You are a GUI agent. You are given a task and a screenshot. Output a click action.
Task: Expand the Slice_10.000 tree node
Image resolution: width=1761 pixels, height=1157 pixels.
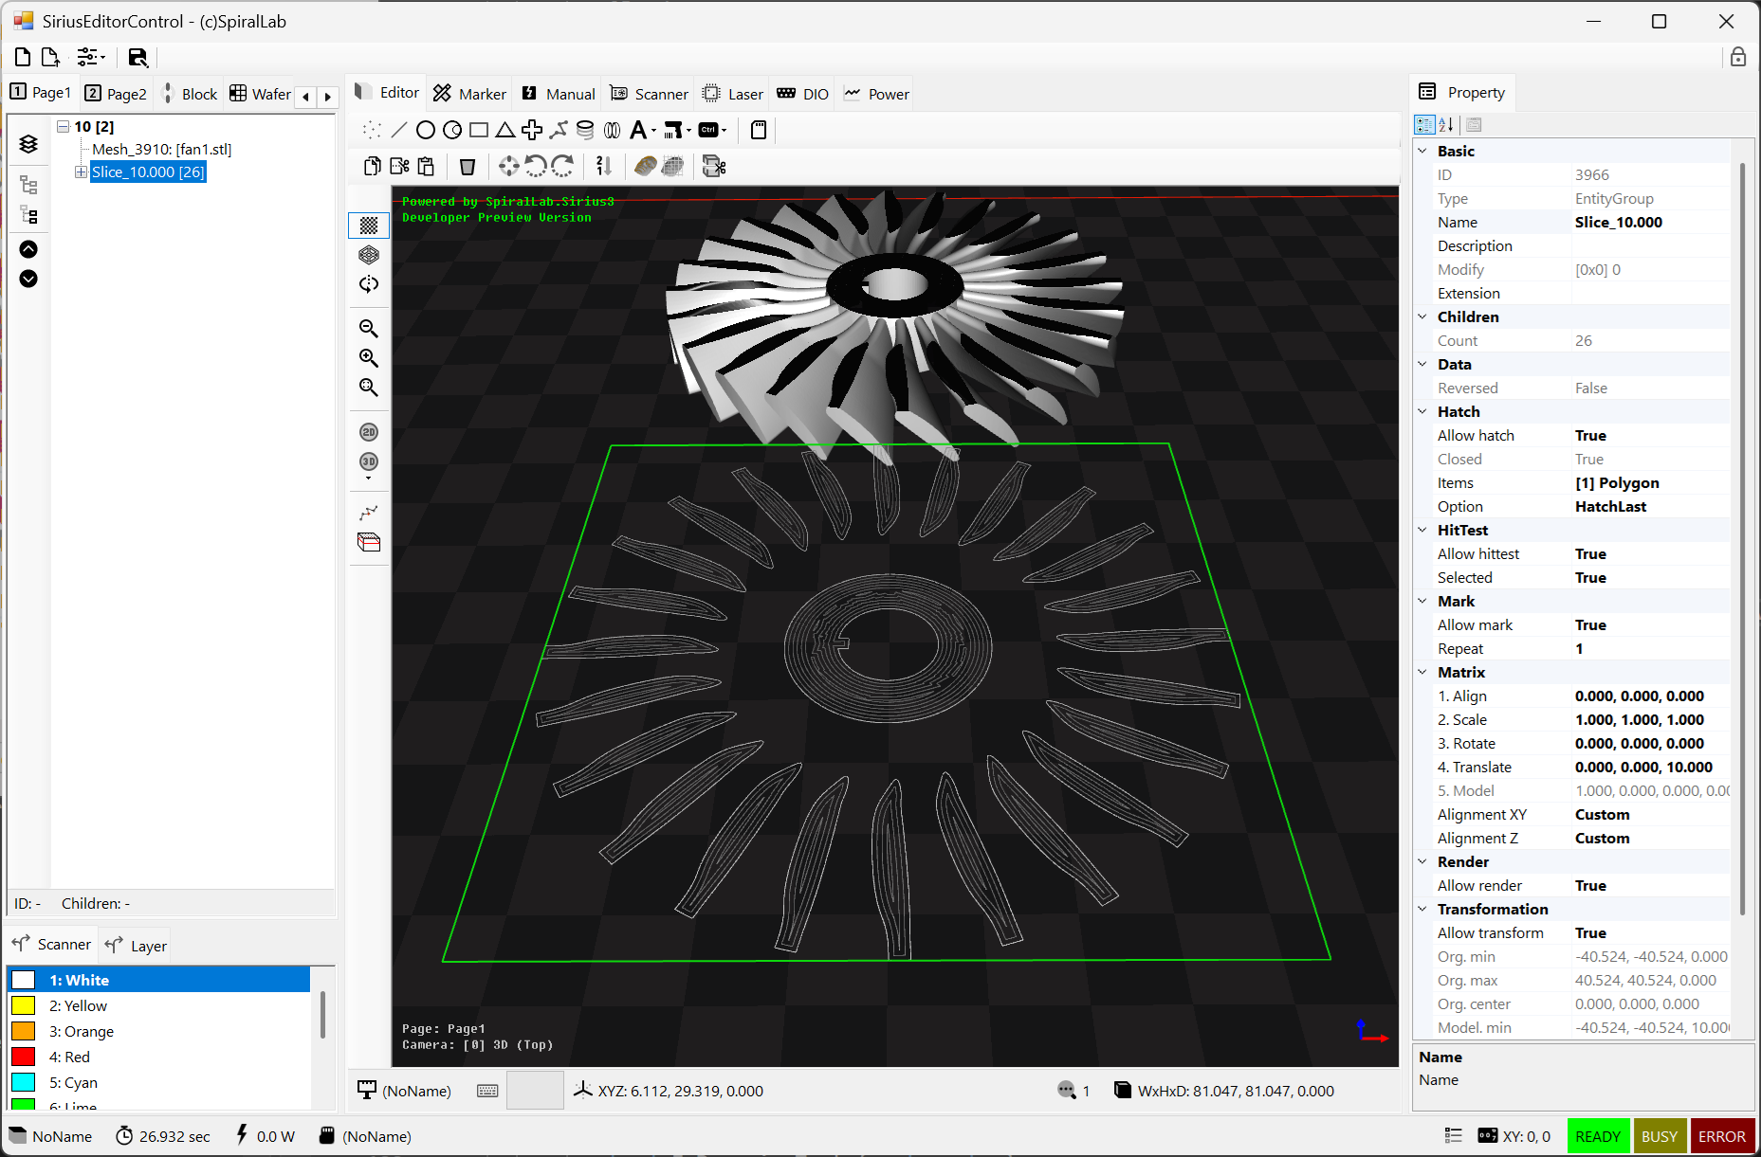81,172
